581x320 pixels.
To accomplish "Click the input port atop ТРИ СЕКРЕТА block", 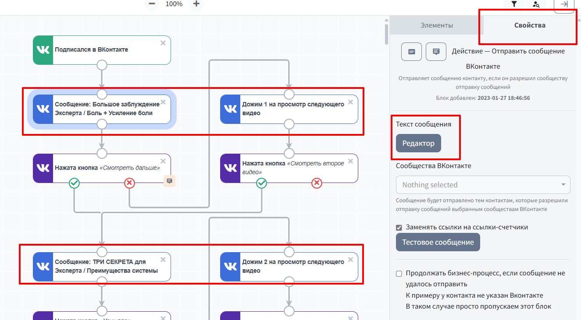I will coord(102,252).
